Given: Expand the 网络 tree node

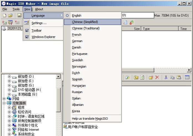Looking at the screenshot, I should click(x=4, y=99).
